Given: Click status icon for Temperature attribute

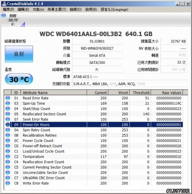Looking at the screenshot, I should 8,156.
